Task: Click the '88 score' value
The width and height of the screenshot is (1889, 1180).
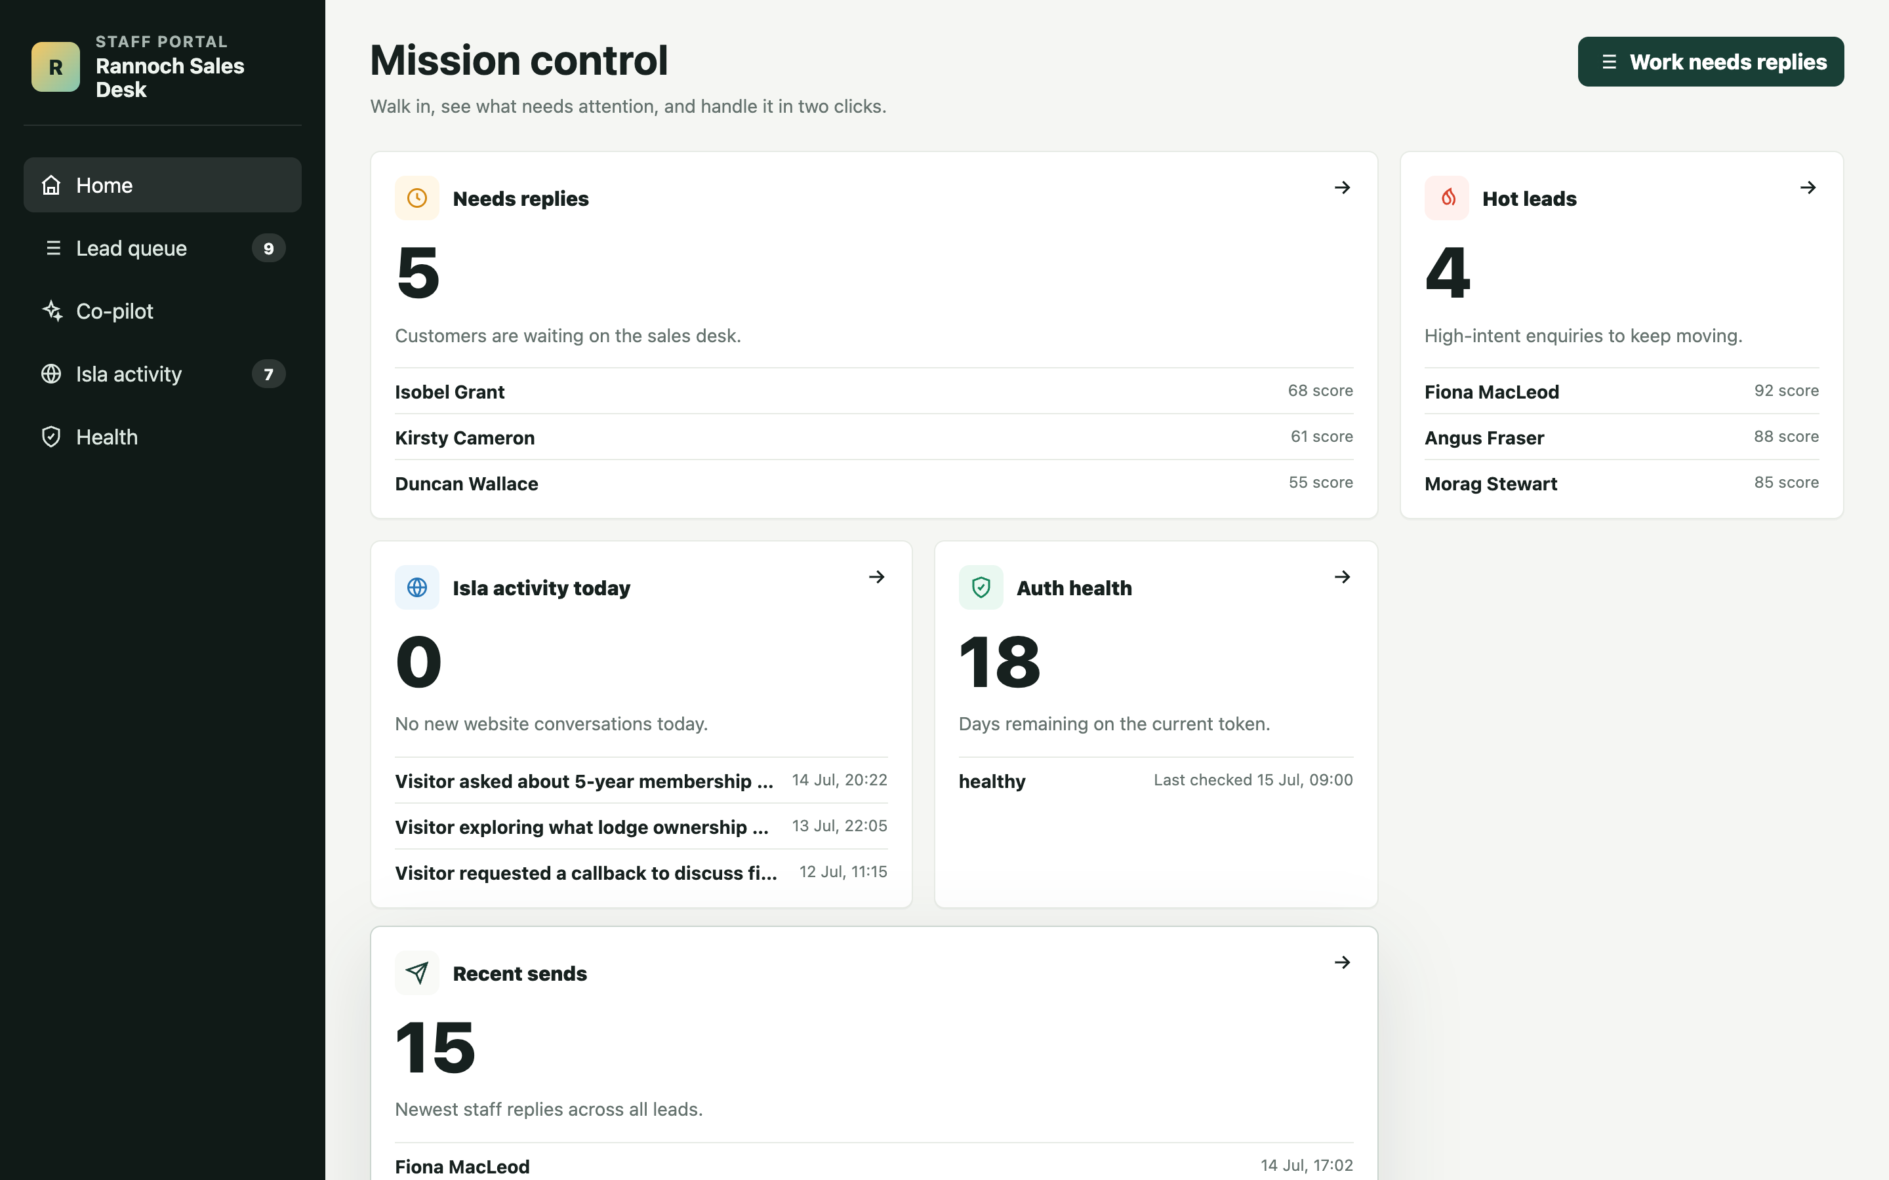Action: click(1786, 436)
